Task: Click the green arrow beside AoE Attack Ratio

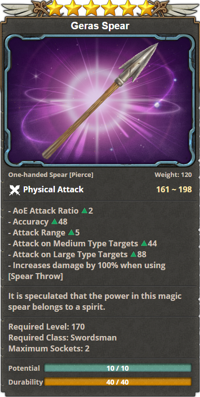Action: click(x=85, y=211)
